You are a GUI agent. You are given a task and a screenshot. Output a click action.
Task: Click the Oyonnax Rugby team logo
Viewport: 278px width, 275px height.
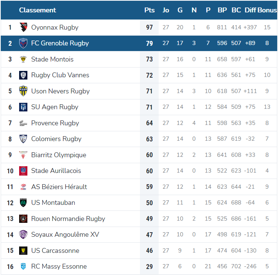[23, 27]
